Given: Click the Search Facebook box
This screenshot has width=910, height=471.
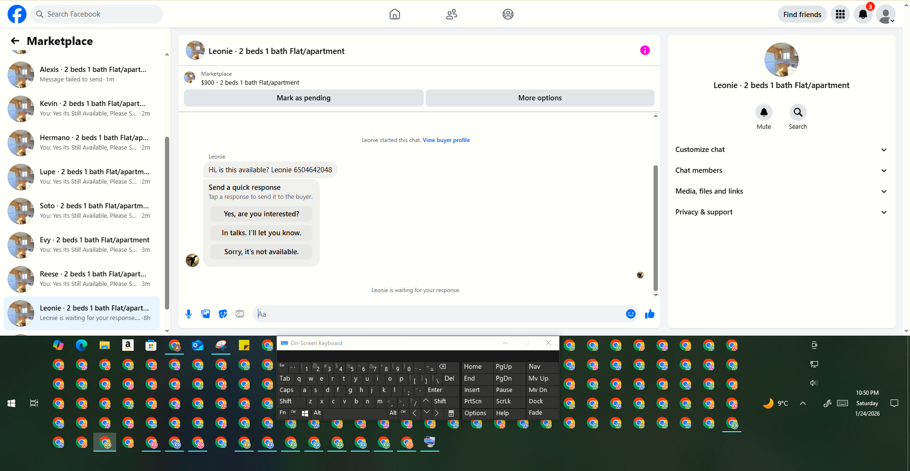Looking at the screenshot, I should click(x=97, y=14).
